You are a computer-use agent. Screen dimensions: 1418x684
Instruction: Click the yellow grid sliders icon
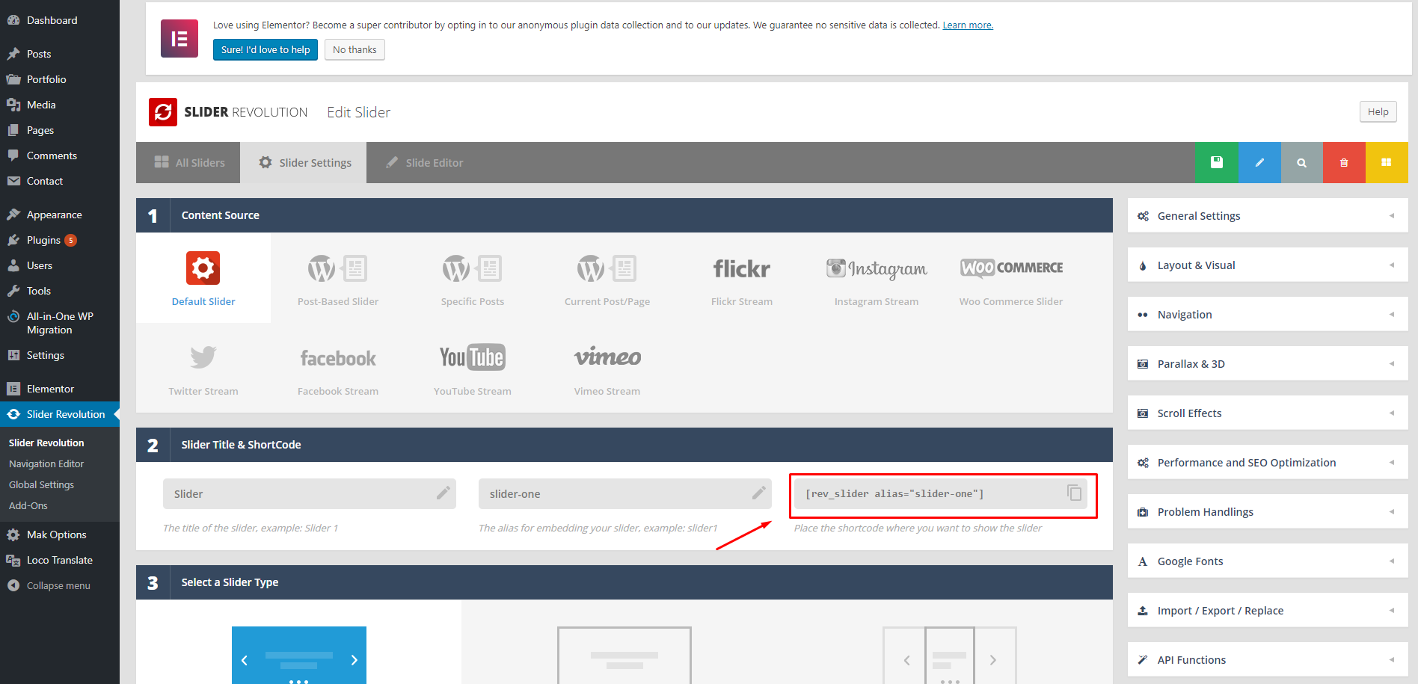point(1387,162)
